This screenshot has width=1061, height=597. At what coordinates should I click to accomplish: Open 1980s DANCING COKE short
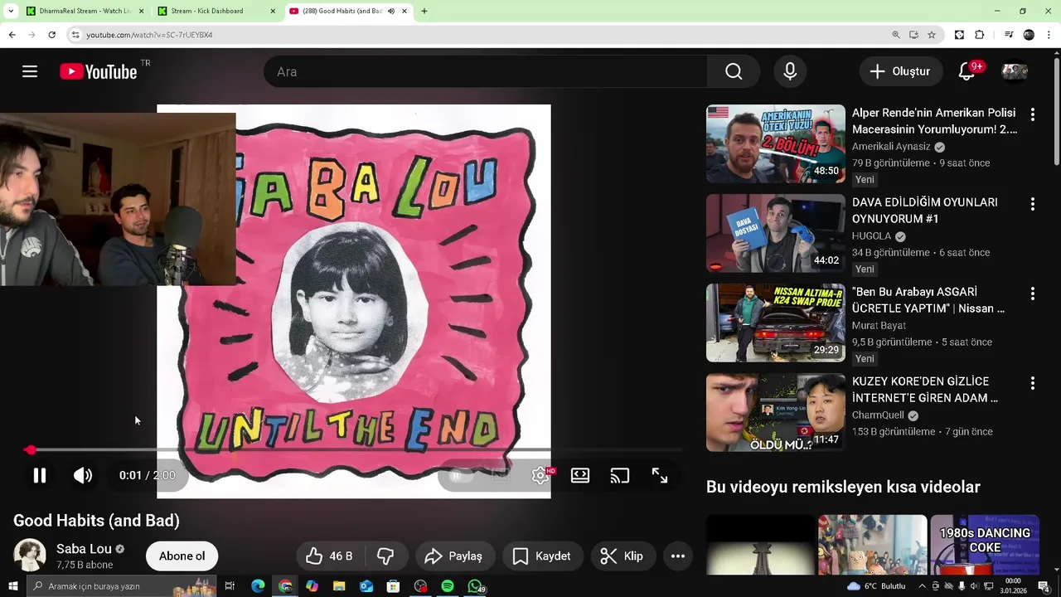coord(985,545)
